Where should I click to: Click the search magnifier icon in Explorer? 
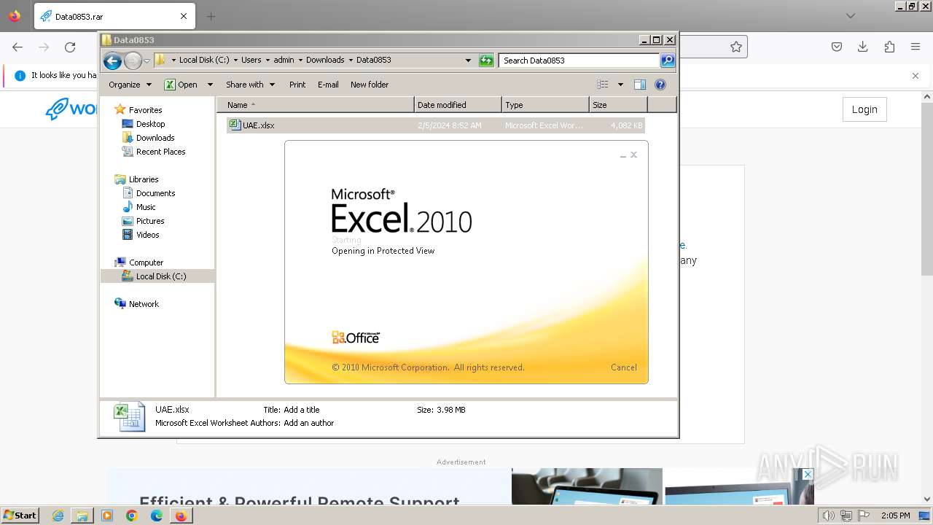668,61
